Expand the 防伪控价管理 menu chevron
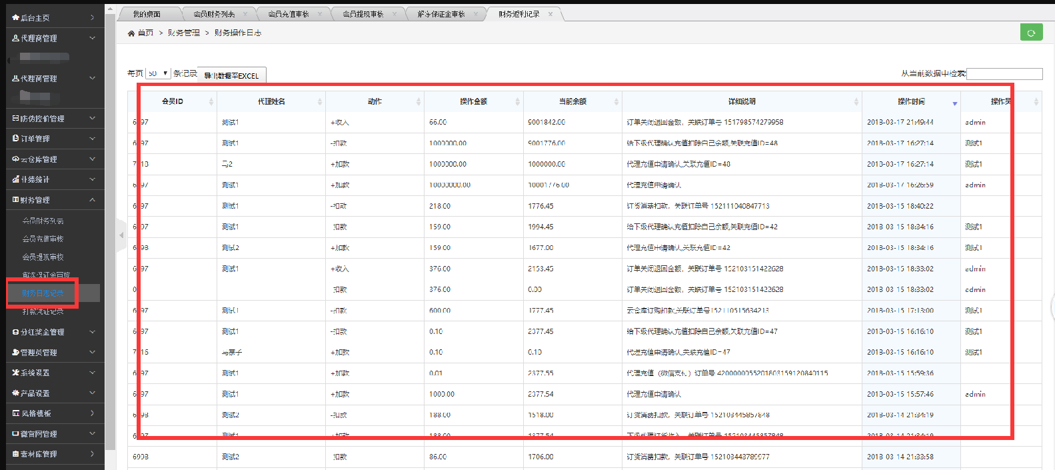1055x470 pixels. (92, 118)
